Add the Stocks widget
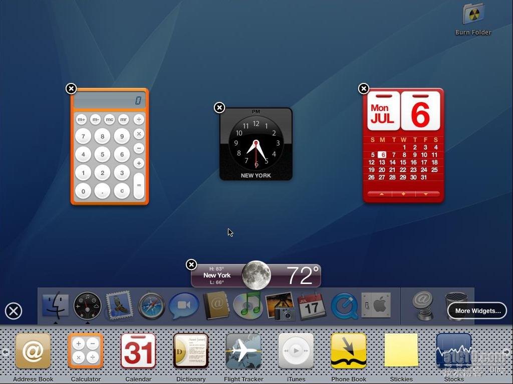 (454, 351)
